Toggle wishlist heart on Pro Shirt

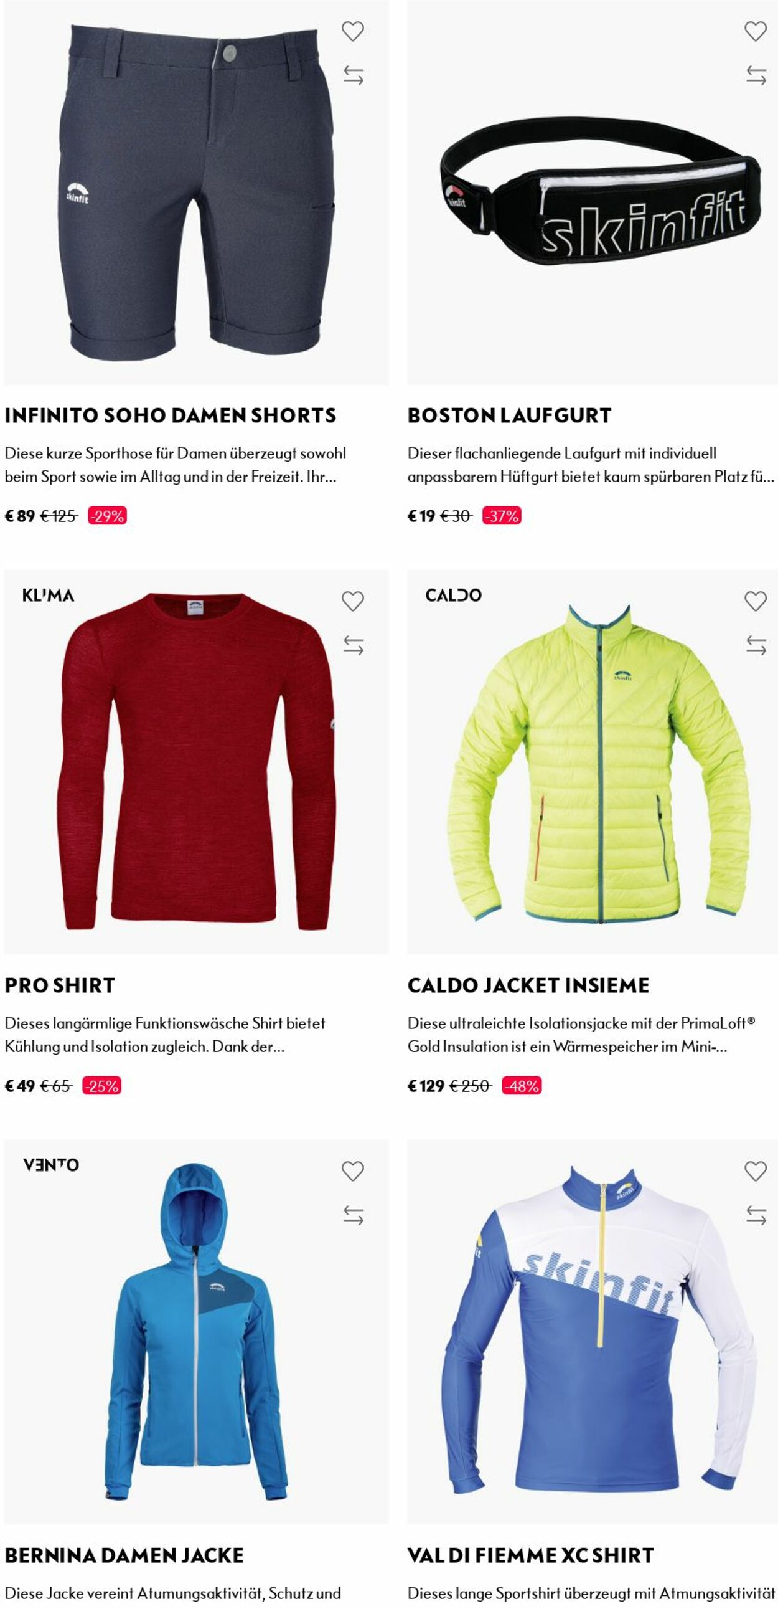(352, 601)
